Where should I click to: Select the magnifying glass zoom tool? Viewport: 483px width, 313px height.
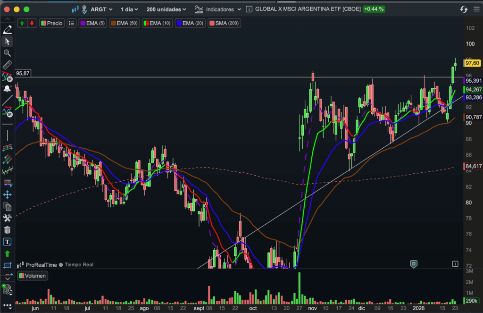pyautogui.click(x=7, y=53)
